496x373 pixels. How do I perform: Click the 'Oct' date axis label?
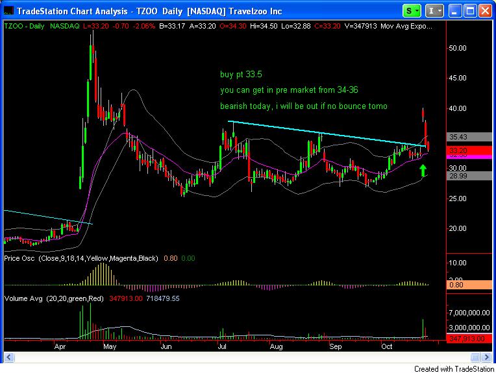[386, 346]
